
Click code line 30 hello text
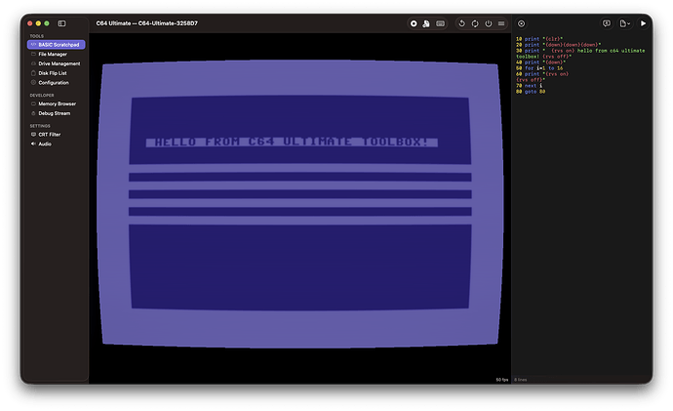pos(580,54)
